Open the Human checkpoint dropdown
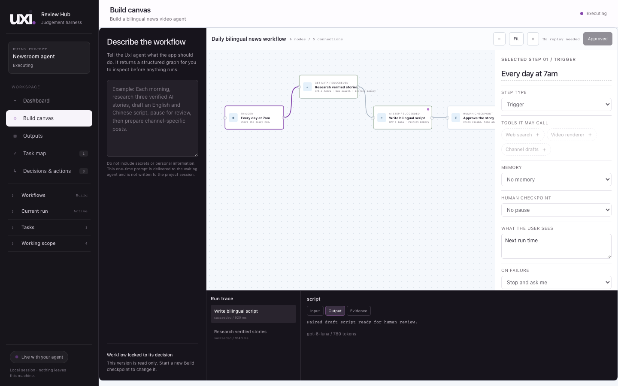618x386 pixels. (x=556, y=210)
